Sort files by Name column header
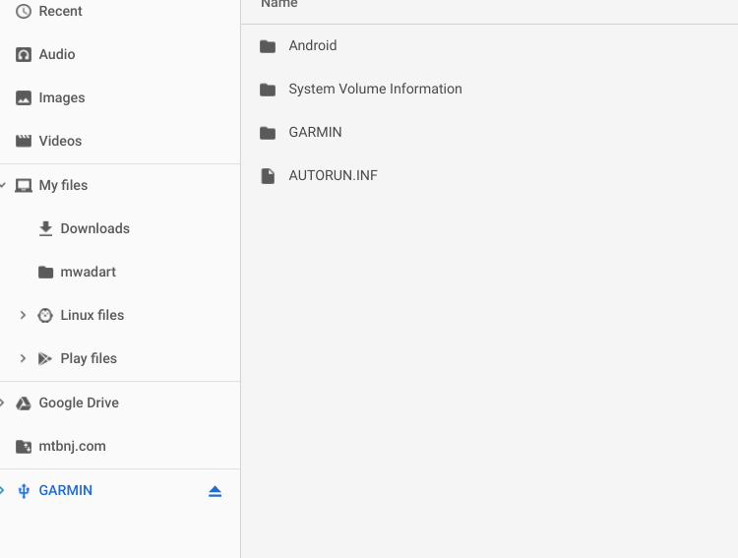The image size is (738, 558). point(279,5)
